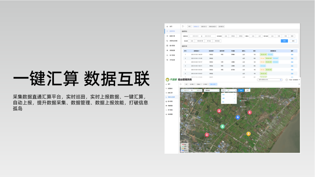Open 用户管理 in the top panel's sidebar

pyautogui.click(x=172, y=55)
